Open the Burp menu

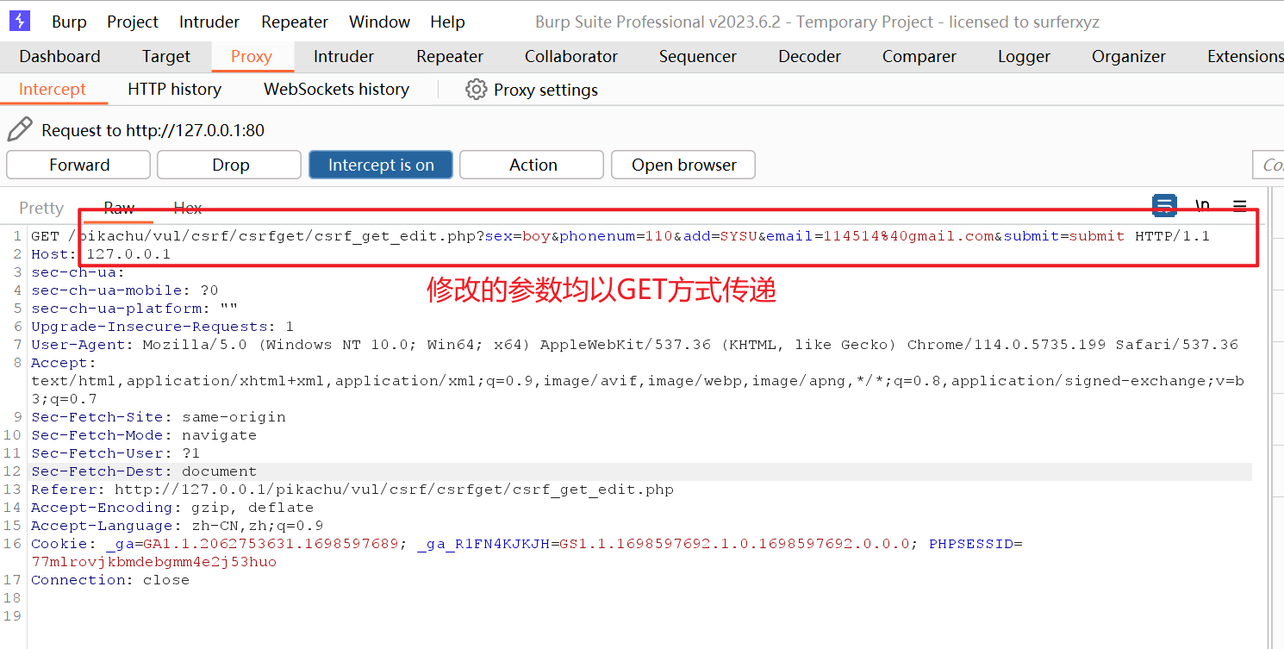(x=69, y=22)
